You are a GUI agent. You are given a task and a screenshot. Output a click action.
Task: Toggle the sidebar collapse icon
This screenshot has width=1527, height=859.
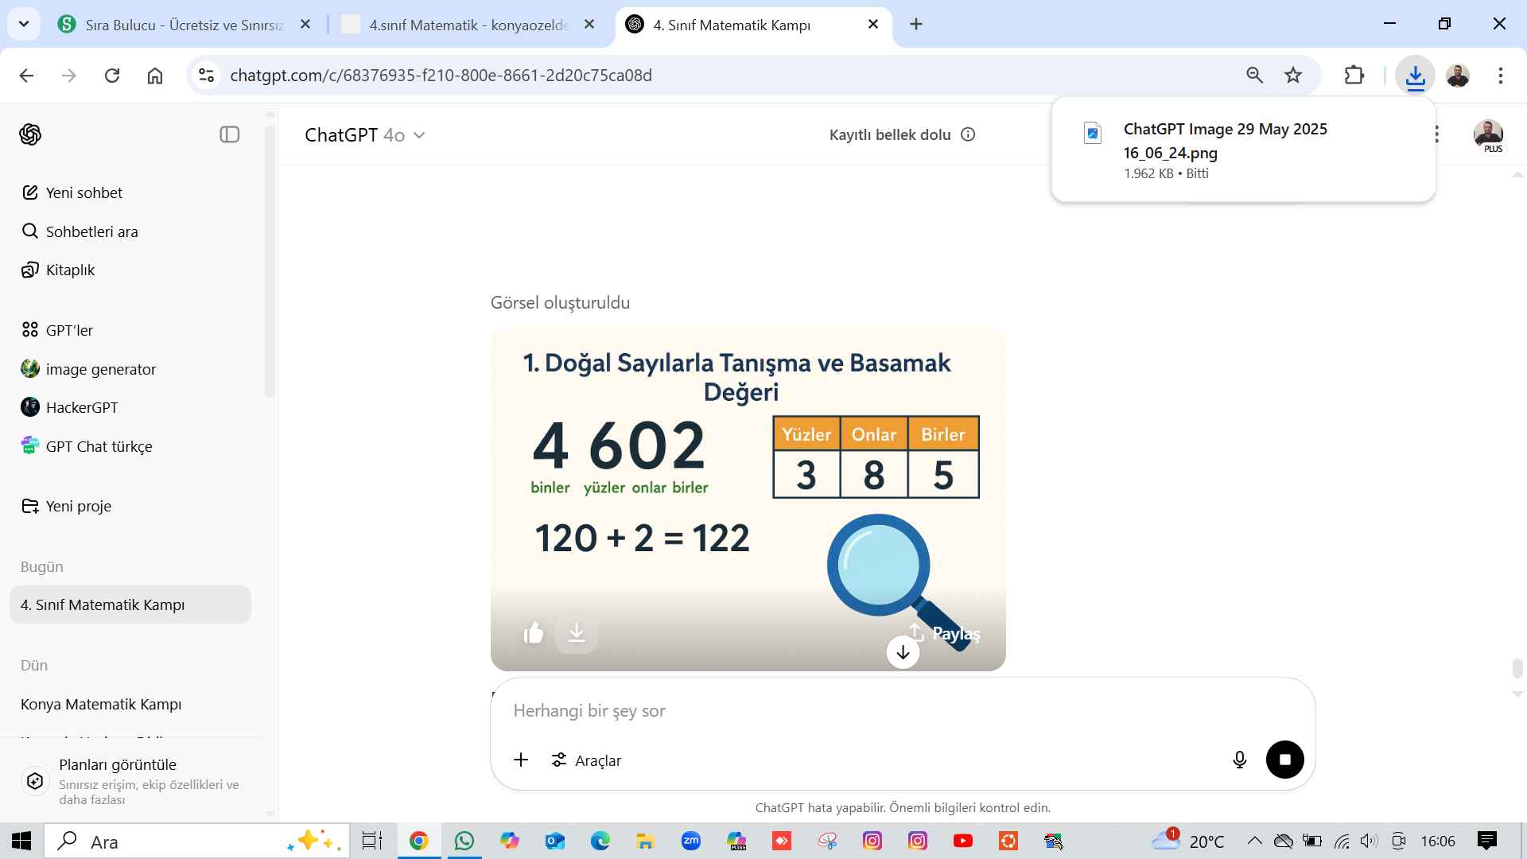pyautogui.click(x=229, y=134)
